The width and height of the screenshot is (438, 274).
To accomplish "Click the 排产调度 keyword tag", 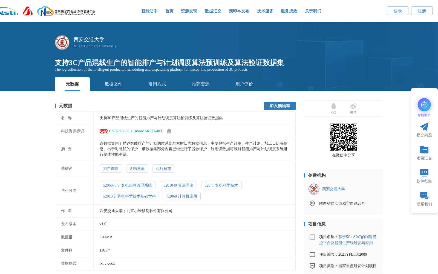I will 111,169.
